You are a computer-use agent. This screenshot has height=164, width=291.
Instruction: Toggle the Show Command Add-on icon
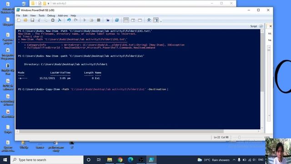click(156, 20)
